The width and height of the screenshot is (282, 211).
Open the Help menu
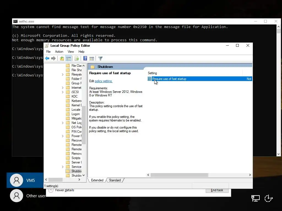81,52
